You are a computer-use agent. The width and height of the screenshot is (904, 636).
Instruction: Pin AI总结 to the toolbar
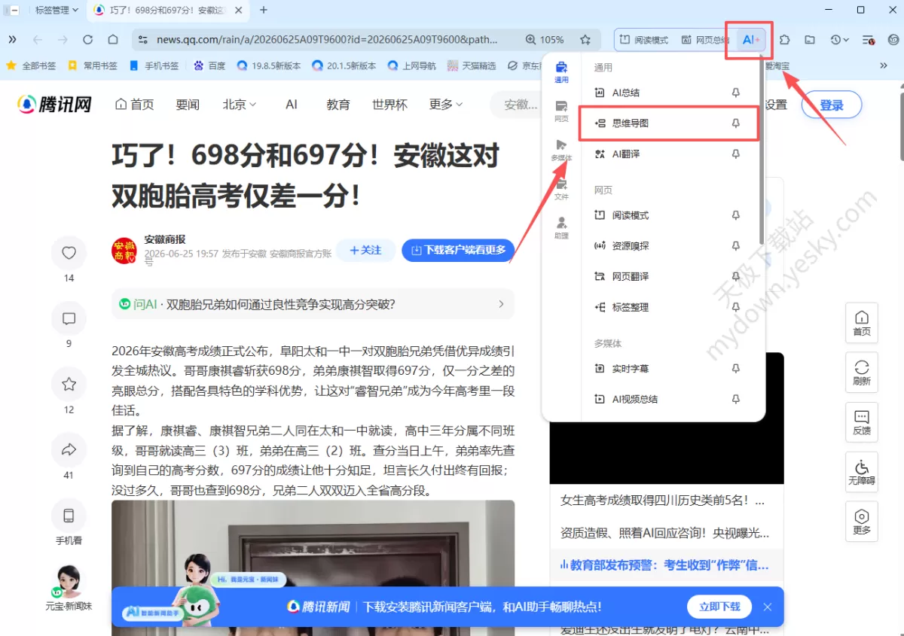[x=736, y=93]
